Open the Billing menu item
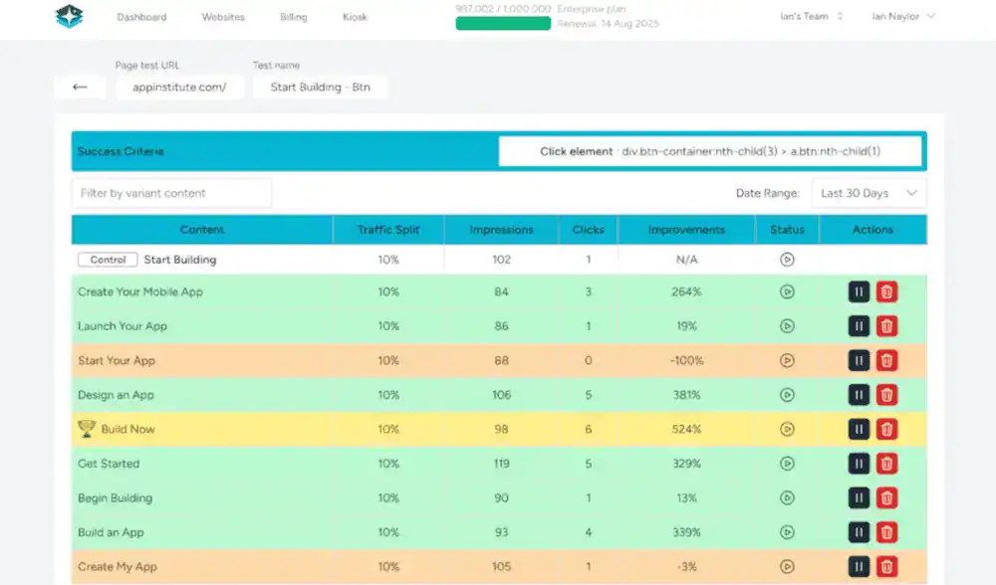Screen dimensions: 996x585 click(x=293, y=17)
